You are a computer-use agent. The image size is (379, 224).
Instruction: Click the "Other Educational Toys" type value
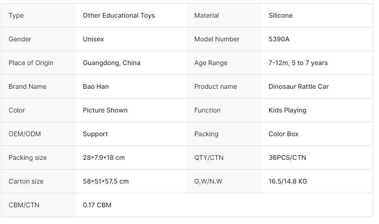tap(119, 15)
